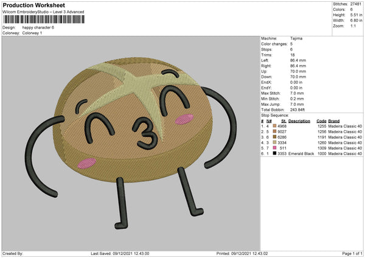Click the EndX value 0.00 in
The image size is (365, 258).
tap(296, 82)
